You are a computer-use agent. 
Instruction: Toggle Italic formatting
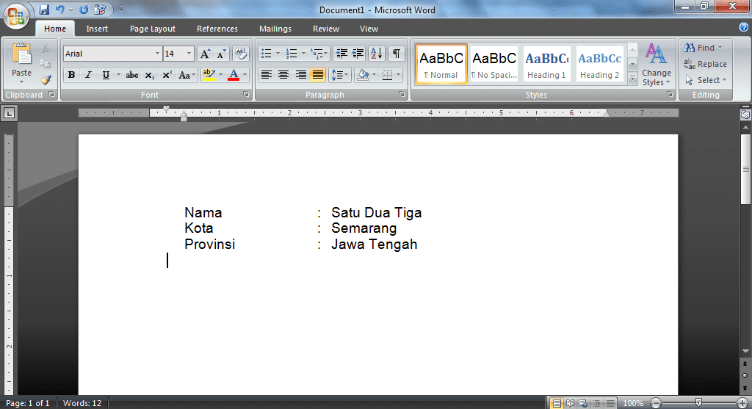[x=88, y=75]
